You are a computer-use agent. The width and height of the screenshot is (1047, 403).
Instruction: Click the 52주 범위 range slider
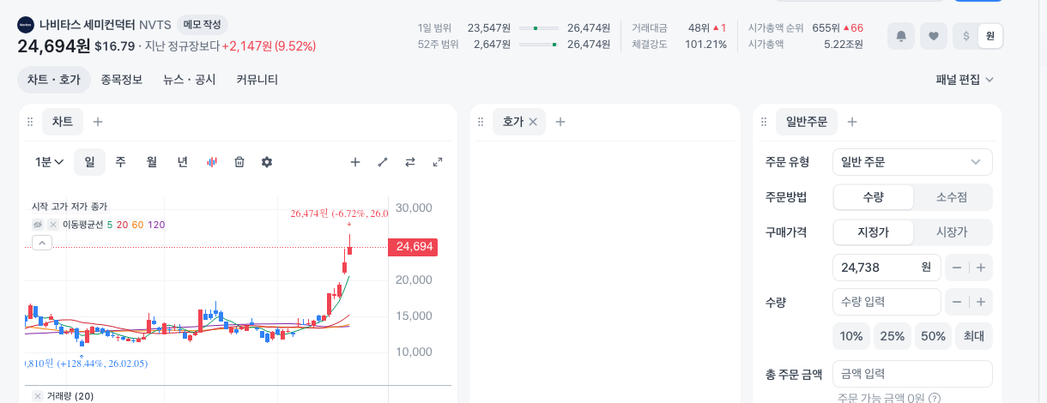point(538,44)
